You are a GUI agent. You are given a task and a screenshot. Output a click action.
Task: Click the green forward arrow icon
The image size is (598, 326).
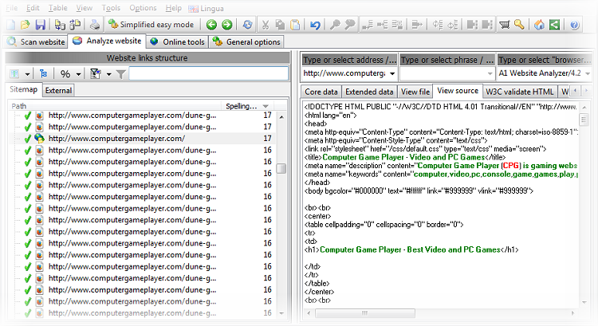[x=227, y=25]
